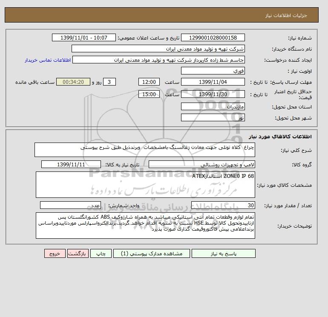This screenshot has width=328, height=317.
Task: Click the response deadline date 1399/11/04
Action: coord(213,82)
